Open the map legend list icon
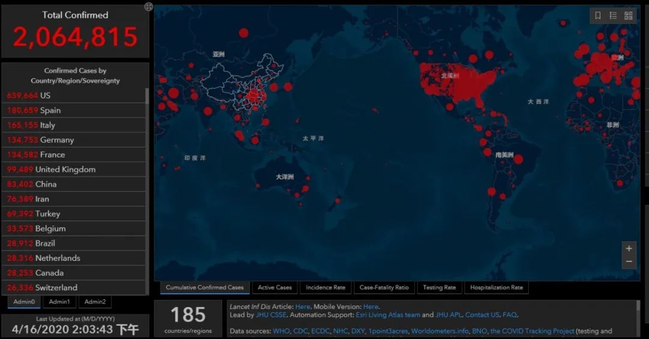This screenshot has height=339, width=649. 613,16
